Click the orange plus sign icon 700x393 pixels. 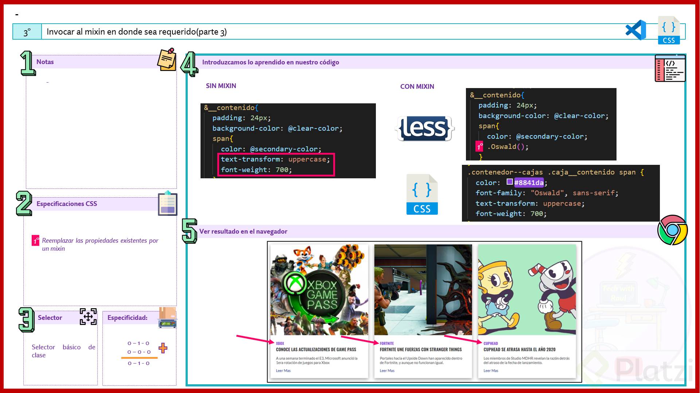tap(163, 348)
